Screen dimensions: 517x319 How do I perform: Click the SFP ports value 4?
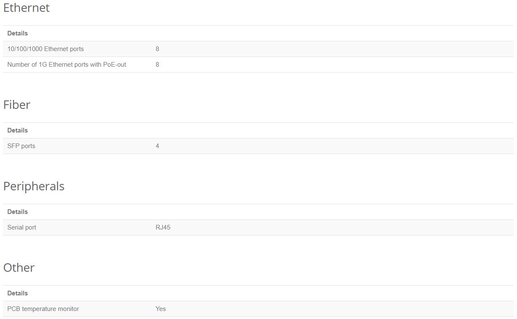click(x=157, y=146)
